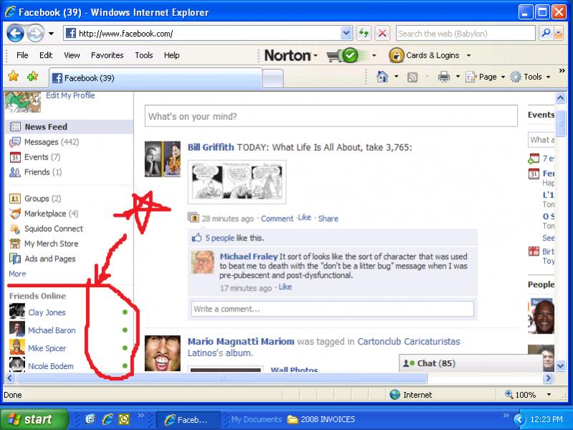The height and width of the screenshot is (430, 573).
Task: Click the Add to Favorites star
Action: pos(33,76)
